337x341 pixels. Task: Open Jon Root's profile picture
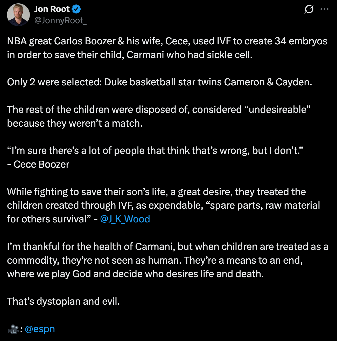pyautogui.click(x=18, y=15)
